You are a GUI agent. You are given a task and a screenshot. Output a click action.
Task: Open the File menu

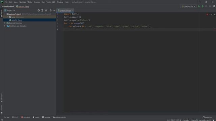coord(6,2)
